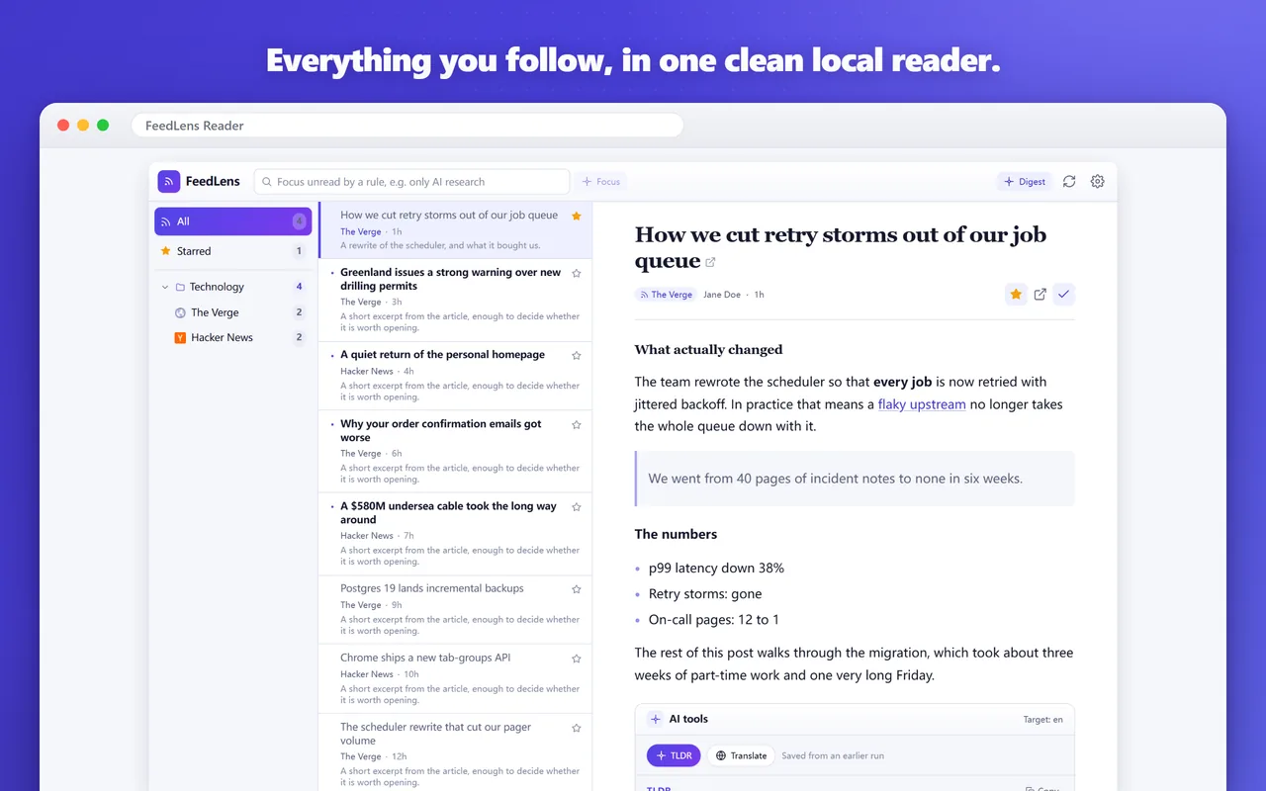Select Hacker News feed in sidebar
This screenshot has width=1266, height=791.
[233, 337]
